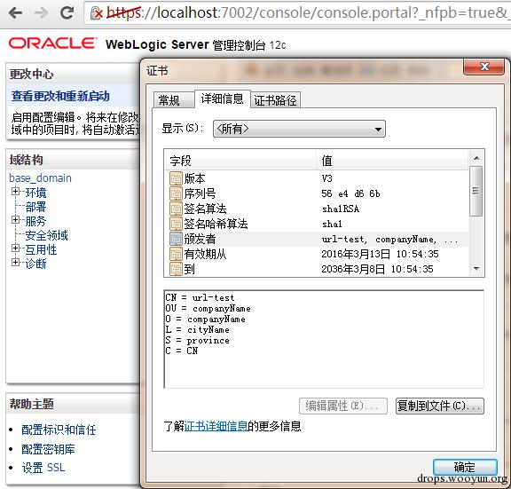Select the 序列号 field row icon
The width and height of the screenshot is (511, 489).
point(176,193)
